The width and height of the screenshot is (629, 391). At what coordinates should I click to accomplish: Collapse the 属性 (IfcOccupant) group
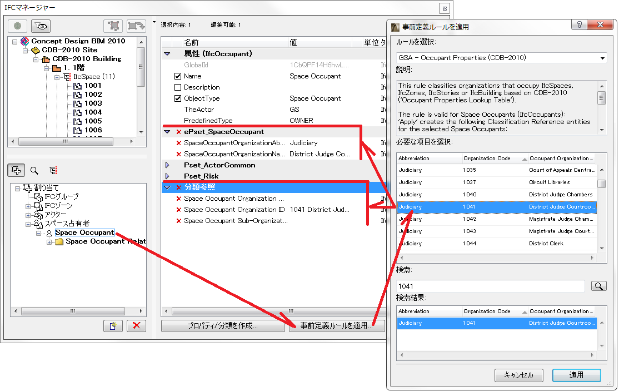[x=167, y=54]
